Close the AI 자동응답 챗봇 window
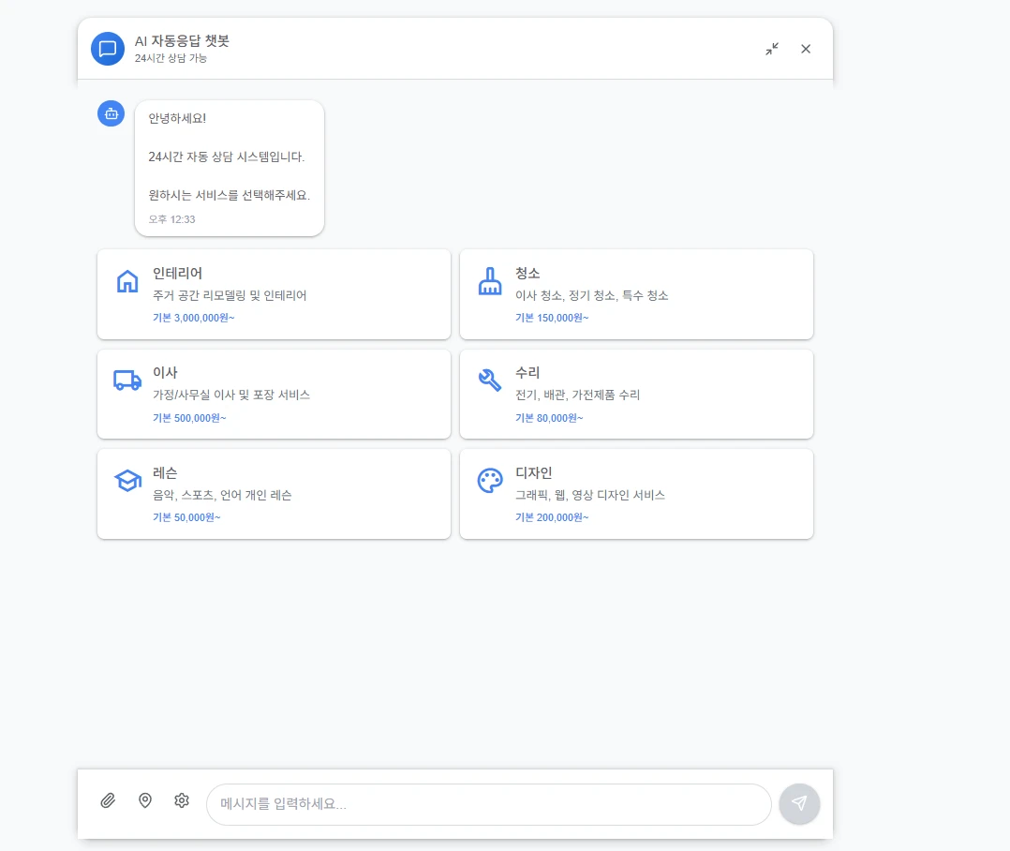 806,49
